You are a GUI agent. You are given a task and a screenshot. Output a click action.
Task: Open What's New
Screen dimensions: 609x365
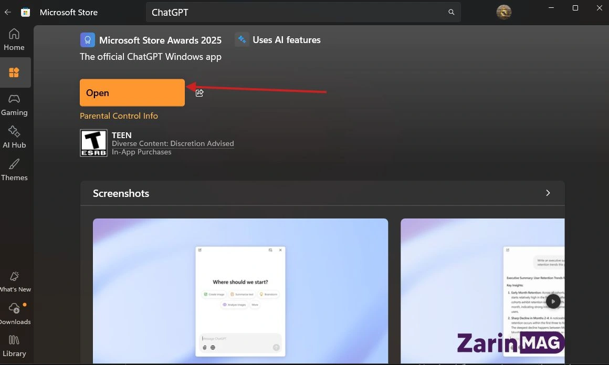(15, 282)
